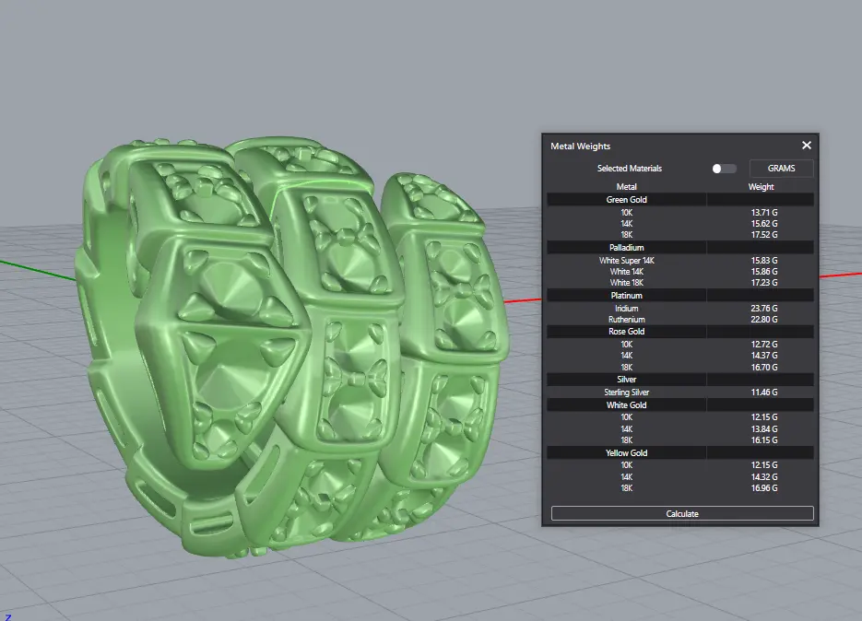The image size is (862, 621).
Task: Select the Sterling Silver row
Action: point(627,393)
